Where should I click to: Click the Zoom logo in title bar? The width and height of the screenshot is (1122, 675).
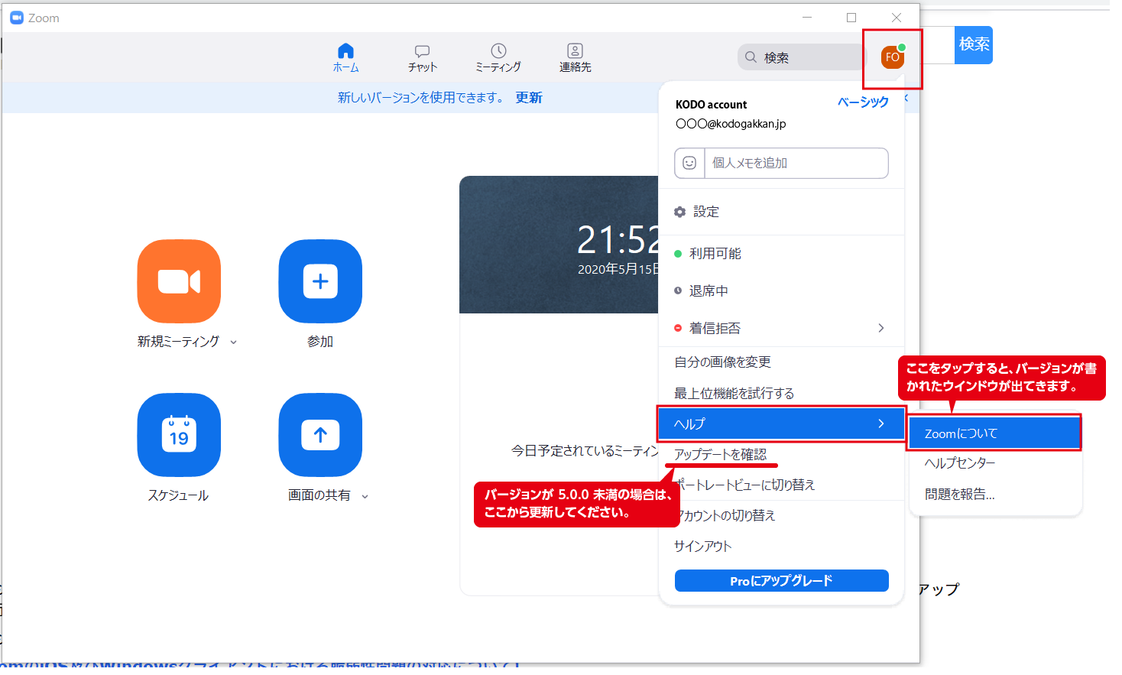pyautogui.click(x=17, y=18)
